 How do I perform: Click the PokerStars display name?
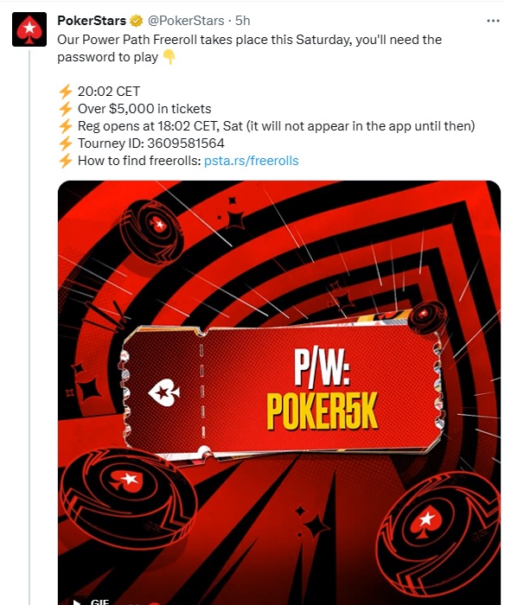(x=92, y=21)
